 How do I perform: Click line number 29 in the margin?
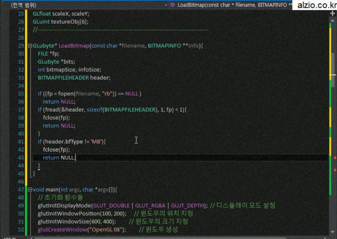(21, 46)
